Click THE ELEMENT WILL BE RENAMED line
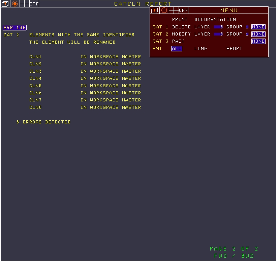Image resolution: width=277 pixels, height=261 pixels. [72, 42]
